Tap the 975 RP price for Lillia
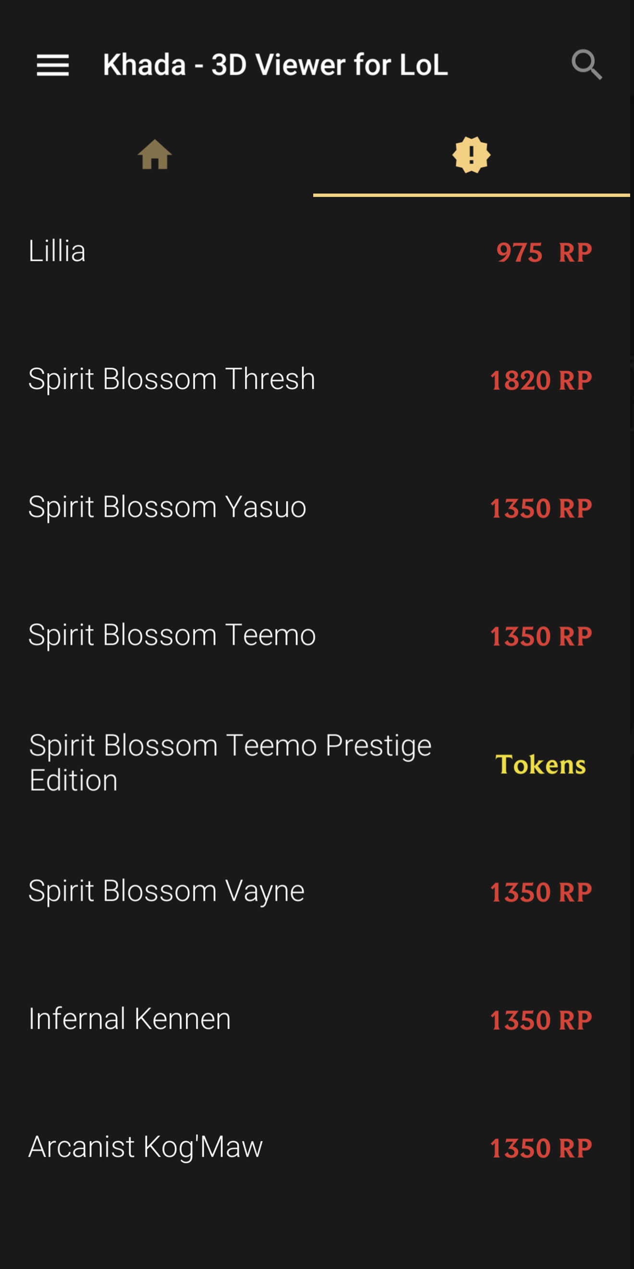Image resolution: width=634 pixels, height=1269 pixels. click(544, 252)
